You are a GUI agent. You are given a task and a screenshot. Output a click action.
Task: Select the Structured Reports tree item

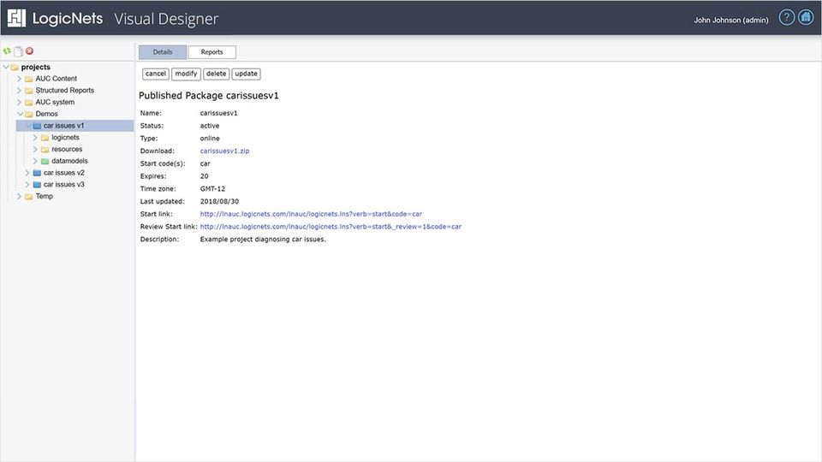click(64, 91)
